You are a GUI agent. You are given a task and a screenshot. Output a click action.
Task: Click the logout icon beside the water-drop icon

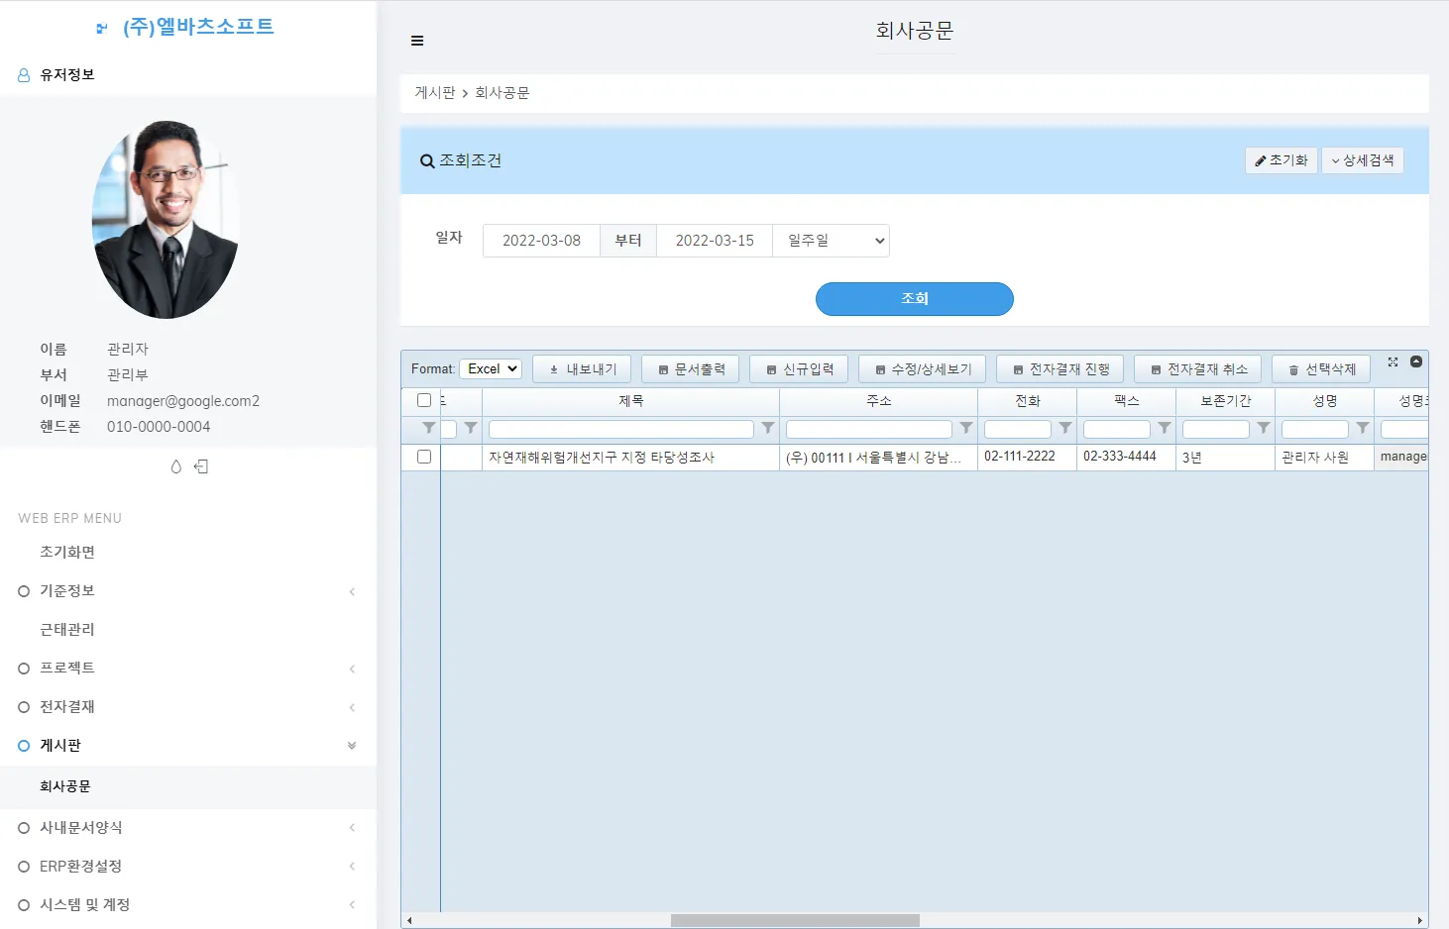pyautogui.click(x=201, y=465)
